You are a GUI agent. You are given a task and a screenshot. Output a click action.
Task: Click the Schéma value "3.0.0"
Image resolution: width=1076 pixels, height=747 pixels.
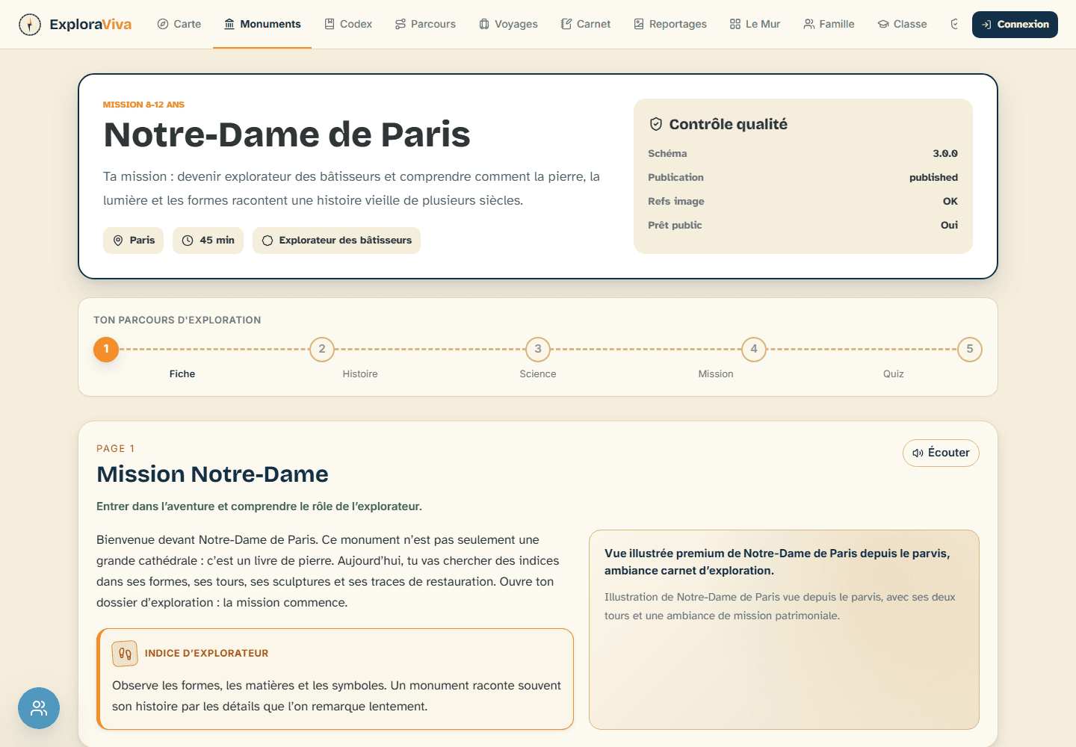pos(945,153)
